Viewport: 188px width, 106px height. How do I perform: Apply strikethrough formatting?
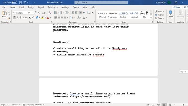point(26,17)
